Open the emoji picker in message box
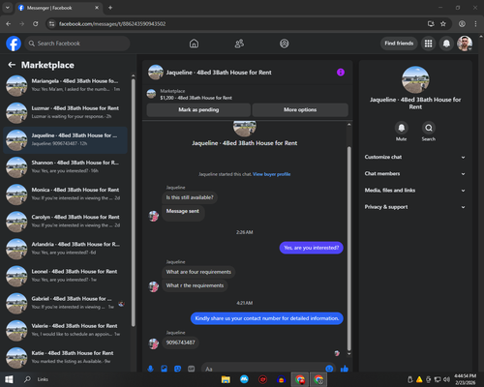484x387 pixels. coord(329,369)
